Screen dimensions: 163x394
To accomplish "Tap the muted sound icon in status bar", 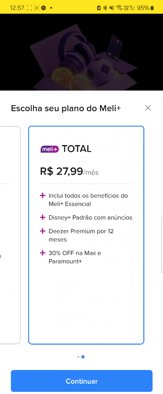I will 112,8.
